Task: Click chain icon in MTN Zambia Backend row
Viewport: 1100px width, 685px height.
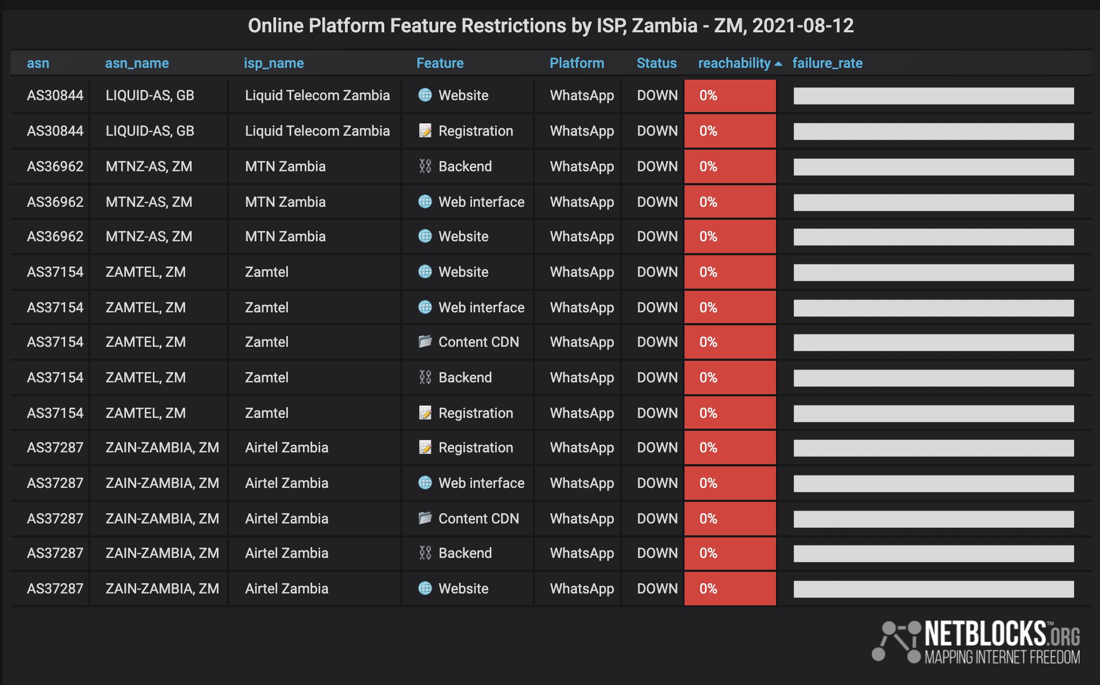Action: (x=425, y=166)
